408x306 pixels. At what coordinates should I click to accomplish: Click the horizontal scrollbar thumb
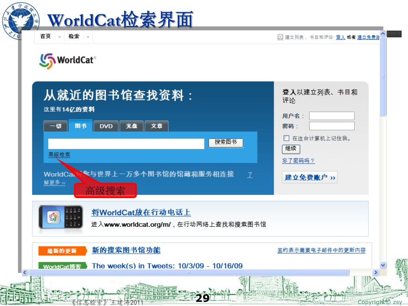189,273
